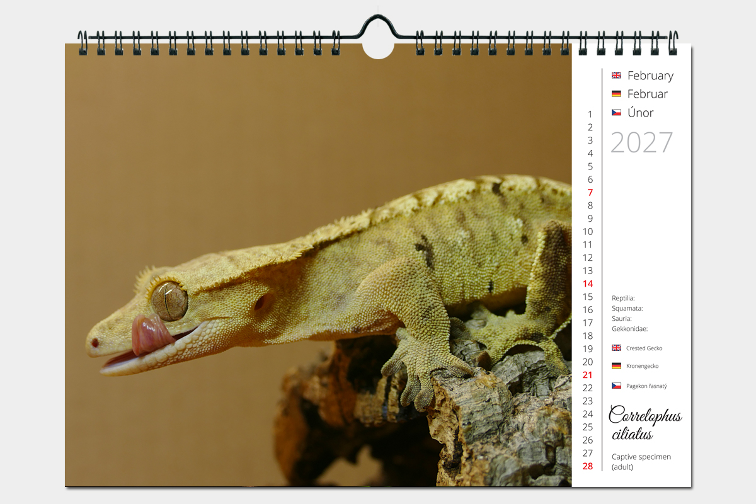Screen dimensions: 756x504
Task: Select the red date 14
Action: pyautogui.click(x=588, y=284)
